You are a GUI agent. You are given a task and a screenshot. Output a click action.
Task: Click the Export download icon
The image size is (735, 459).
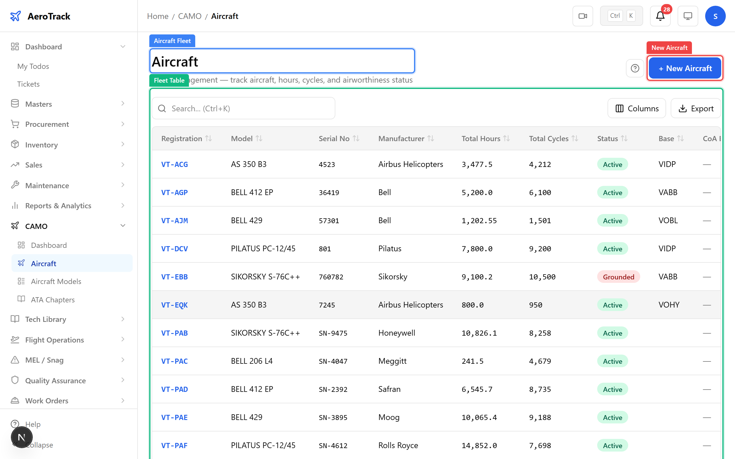pos(683,108)
